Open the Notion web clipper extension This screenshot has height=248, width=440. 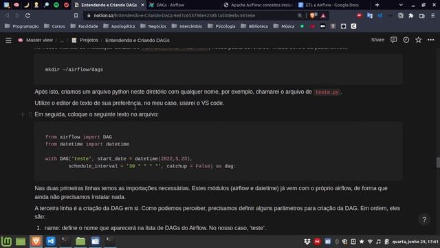point(401,16)
